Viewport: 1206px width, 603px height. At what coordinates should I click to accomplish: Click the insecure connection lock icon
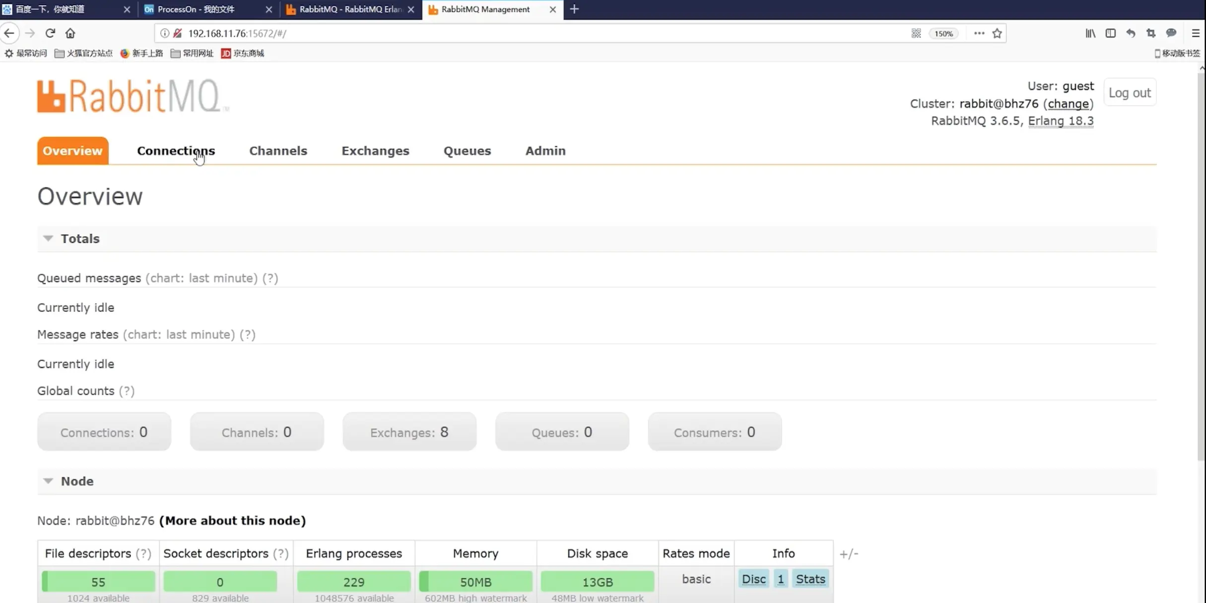(178, 33)
